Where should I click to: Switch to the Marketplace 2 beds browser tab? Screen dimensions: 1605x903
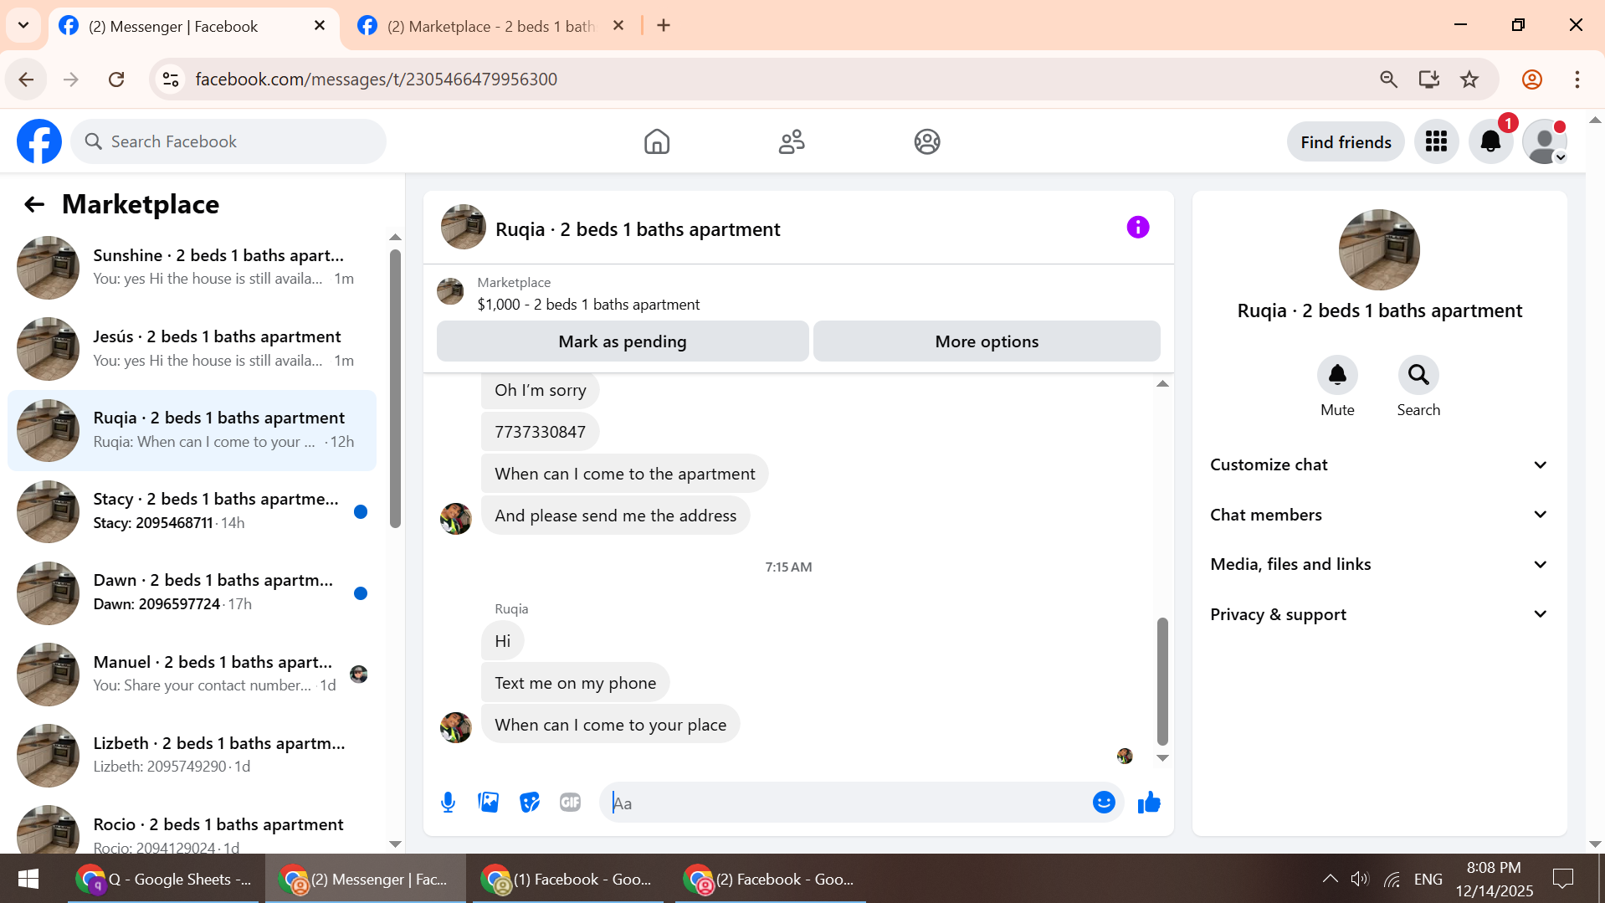tap(490, 26)
